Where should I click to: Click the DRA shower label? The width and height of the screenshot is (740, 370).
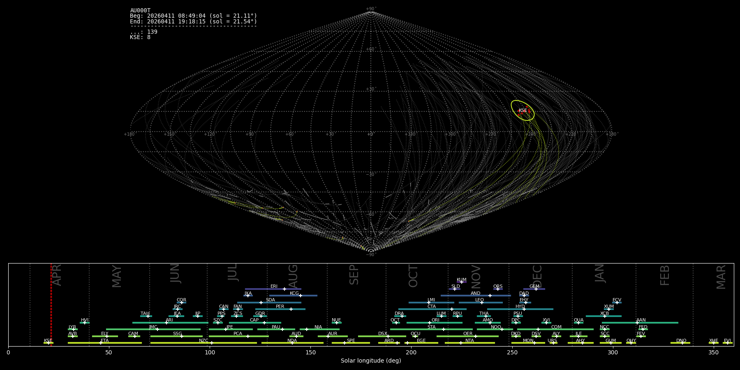399,314
